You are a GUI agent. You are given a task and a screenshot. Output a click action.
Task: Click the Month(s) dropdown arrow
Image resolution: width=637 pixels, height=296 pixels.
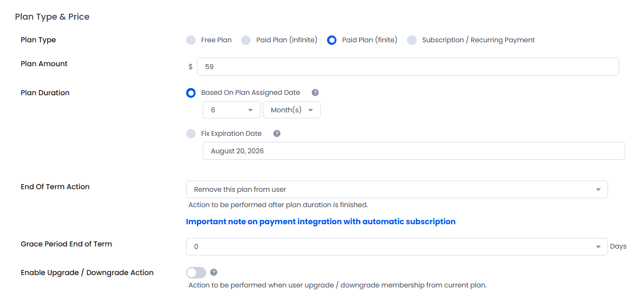311,110
